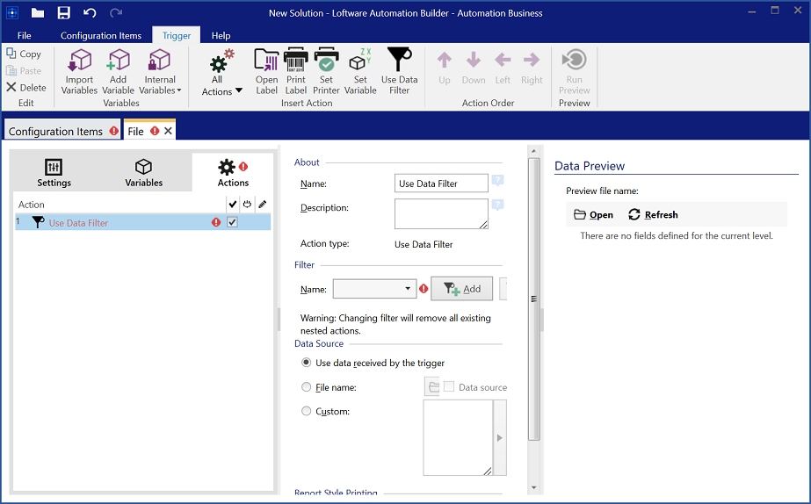811x504 pixels.
Task: Switch to the Configuration Items ribbon tab
Action: (x=101, y=36)
